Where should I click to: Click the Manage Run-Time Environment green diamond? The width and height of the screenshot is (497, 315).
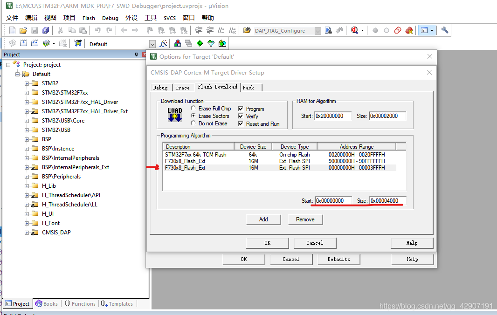click(200, 43)
